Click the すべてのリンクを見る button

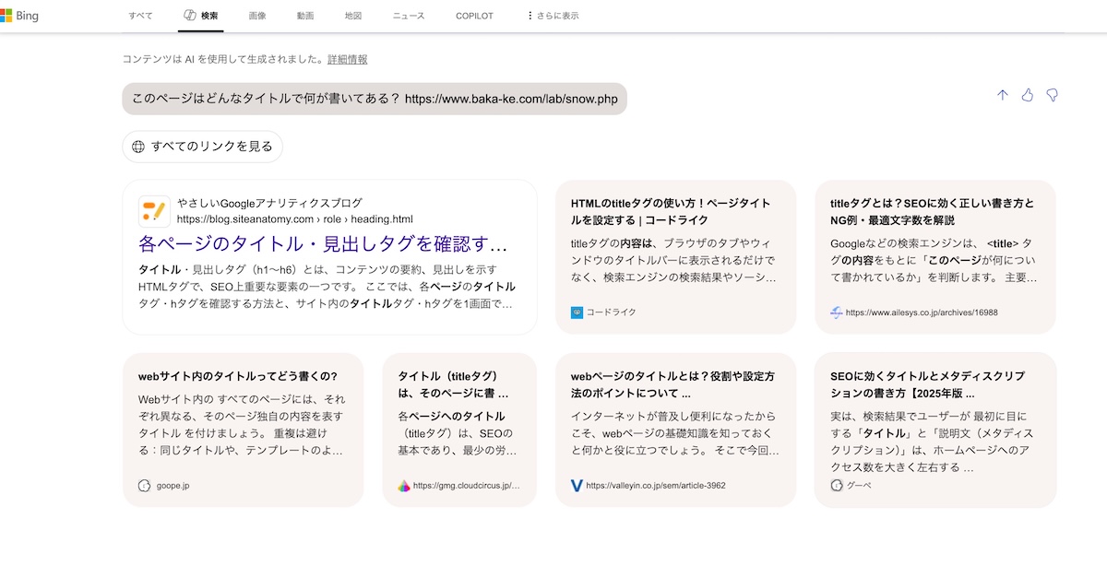tap(202, 146)
